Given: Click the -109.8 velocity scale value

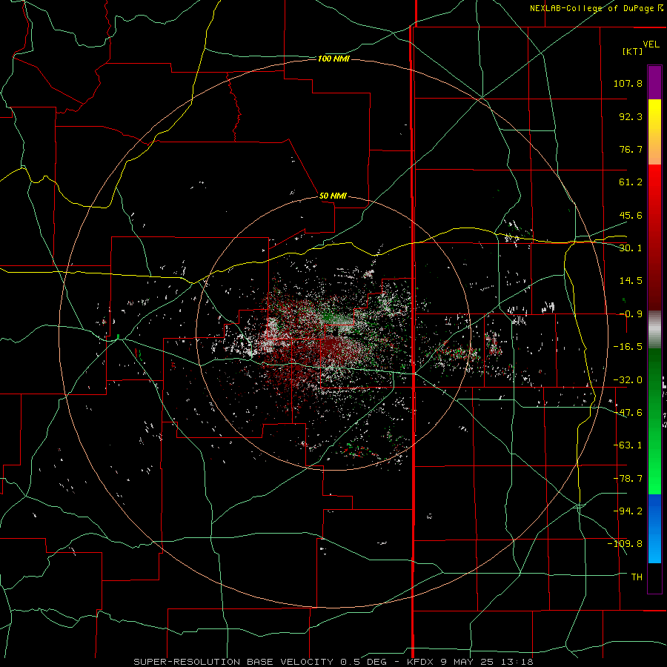Looking at the screenshot, I should [x=625, y=544].
